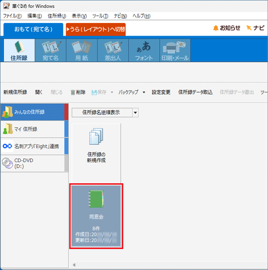Viewport: 268px width, 270px height.
Task: Open the 住所録(J) menu
Action: click(57, 16)
